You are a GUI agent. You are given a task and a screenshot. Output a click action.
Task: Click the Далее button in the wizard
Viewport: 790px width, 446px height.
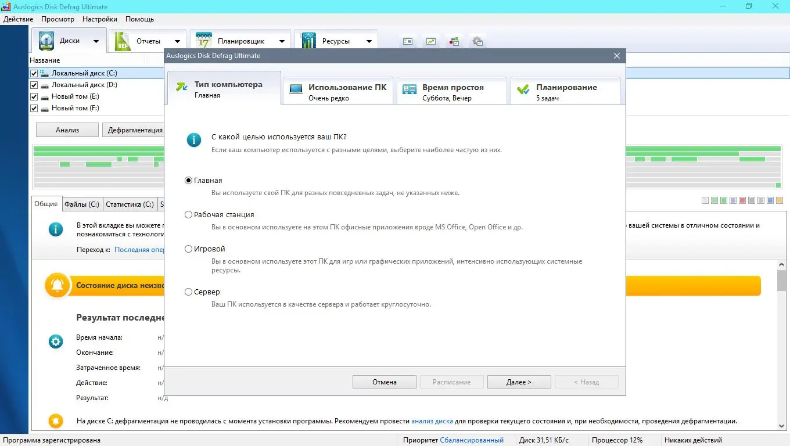pyautogui.click(x=519, y=382)
